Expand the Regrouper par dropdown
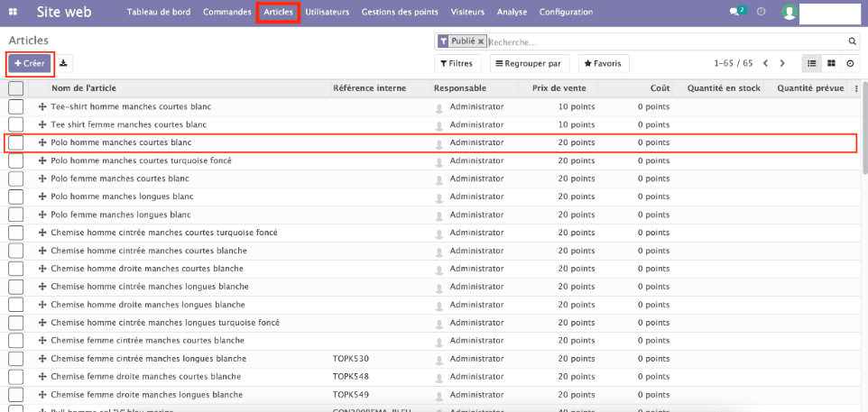Screen dimensions: 868x412 point(528,63)
